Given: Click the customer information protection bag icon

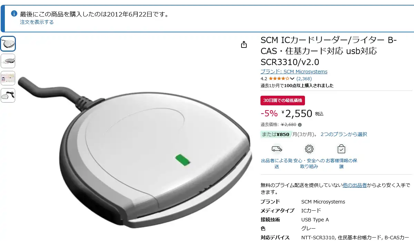Looking at the screenshot, I should [x=341, y=149].
